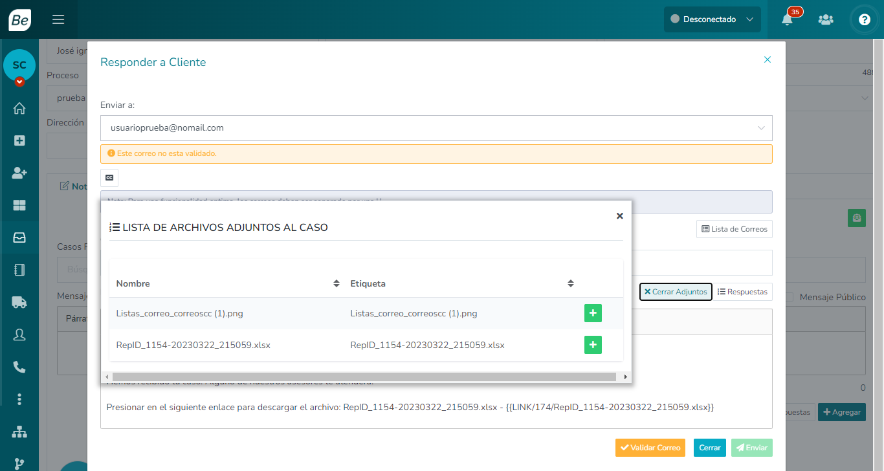884x471 pixels.
Task: Toggle the Mensaje Público checkbox
Action: tap(789, 297)
